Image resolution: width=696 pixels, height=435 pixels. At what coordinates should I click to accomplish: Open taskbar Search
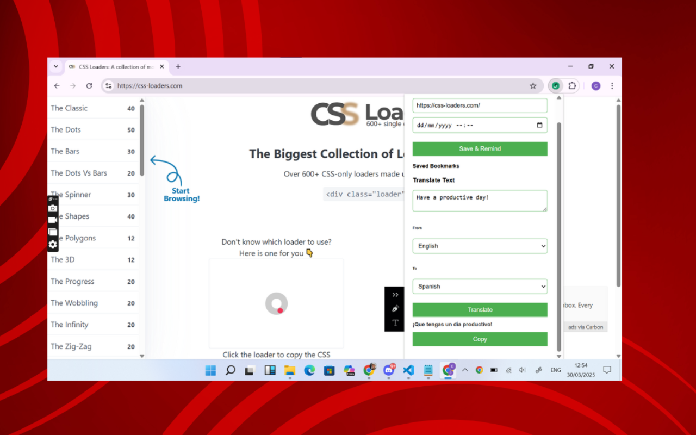231,370
